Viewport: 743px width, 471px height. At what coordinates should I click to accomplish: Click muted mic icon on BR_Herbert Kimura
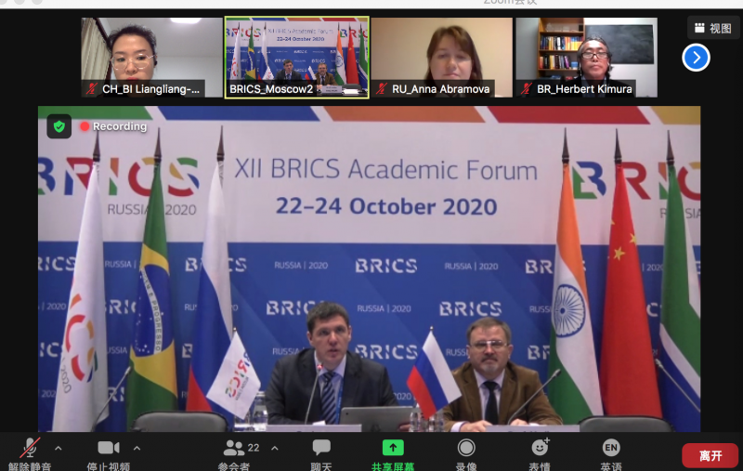[526, 88]
